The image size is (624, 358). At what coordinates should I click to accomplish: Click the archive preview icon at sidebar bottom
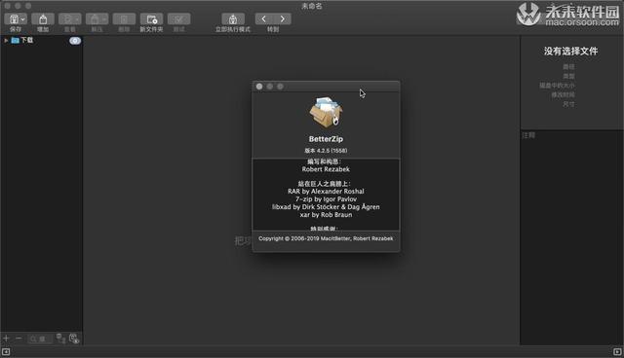[74, 339]
